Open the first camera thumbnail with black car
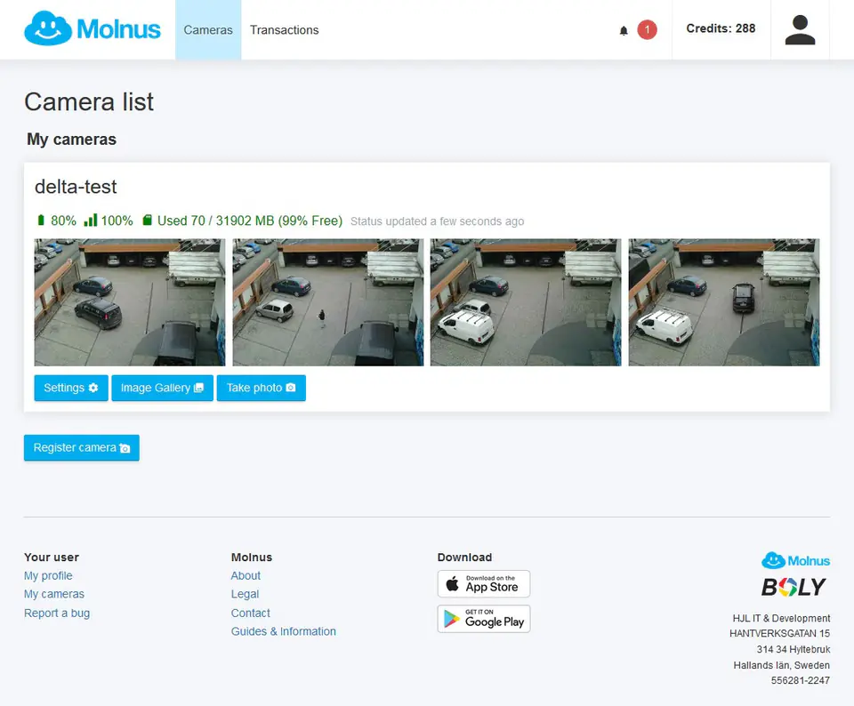This screenshot has height=706, width=854. coord(130,302)
